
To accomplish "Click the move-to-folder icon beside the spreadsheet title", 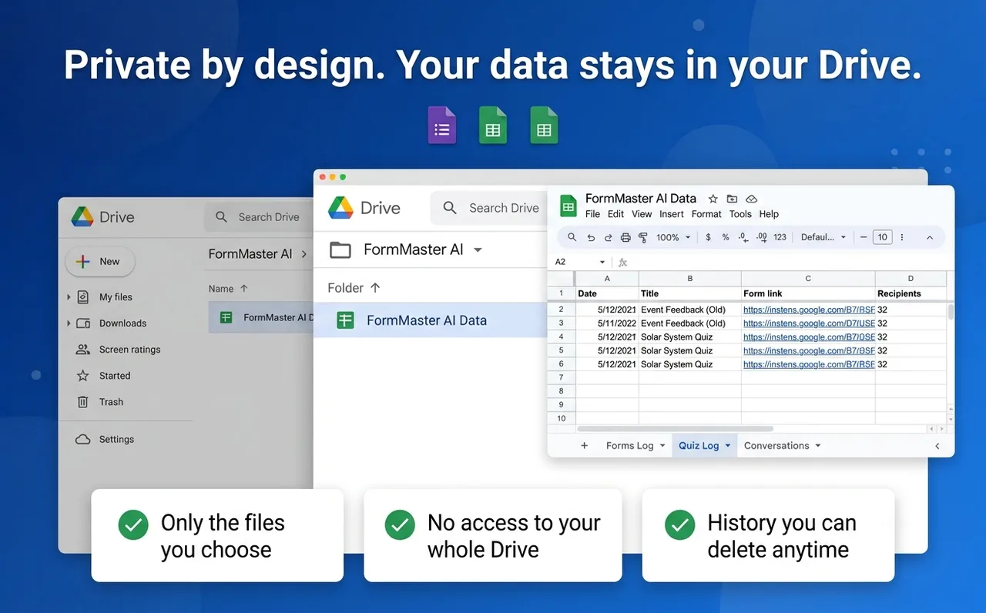I will pos(732,199).
